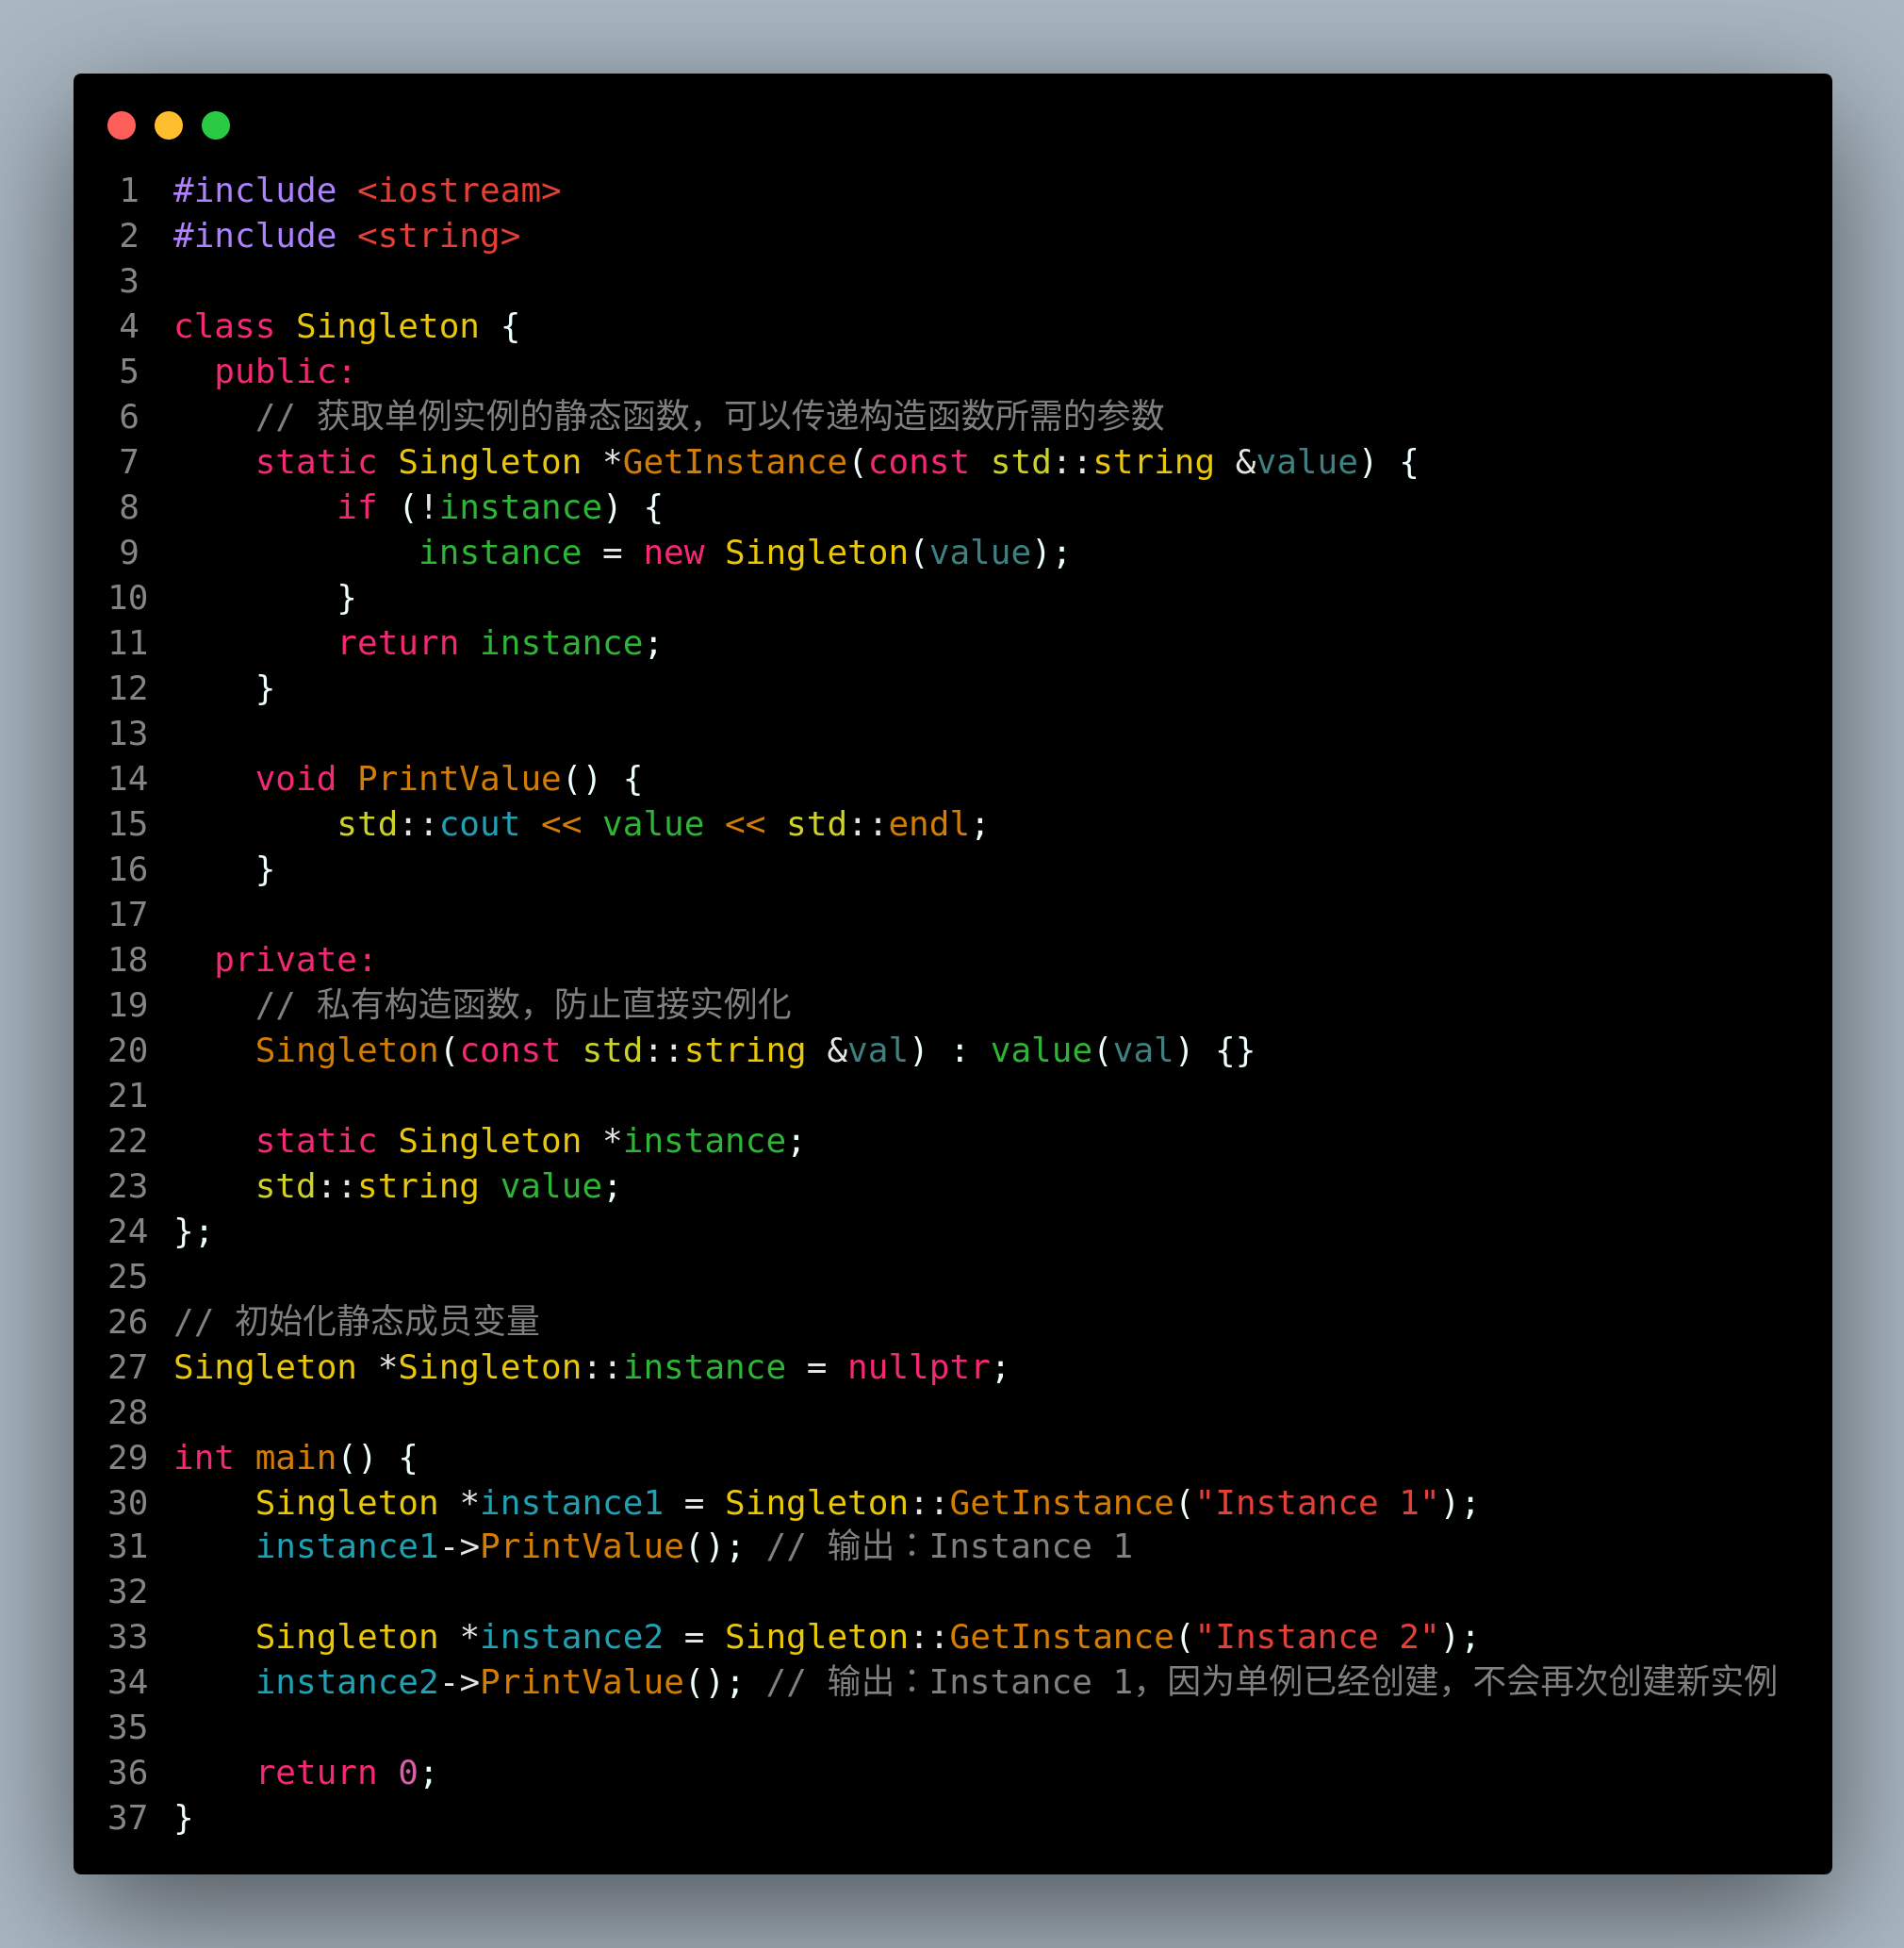Click 'int main() {' on line 29
This screenshot has height=1948, width=1904.
pyautogui.click(x=296, y=1458)
